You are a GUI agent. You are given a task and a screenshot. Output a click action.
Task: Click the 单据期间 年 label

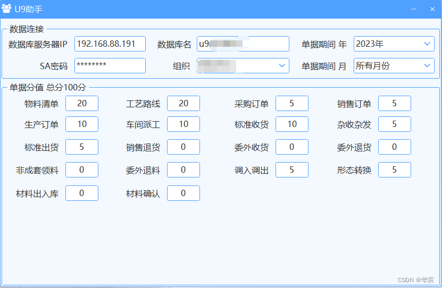(x=324, y=44)
